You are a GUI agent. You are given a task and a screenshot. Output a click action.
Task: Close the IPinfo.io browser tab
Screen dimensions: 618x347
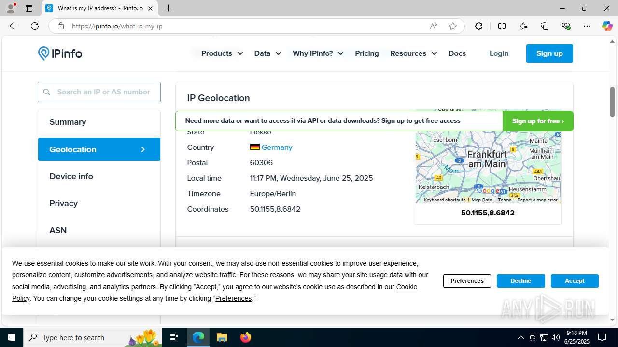(x=150, y=8)
